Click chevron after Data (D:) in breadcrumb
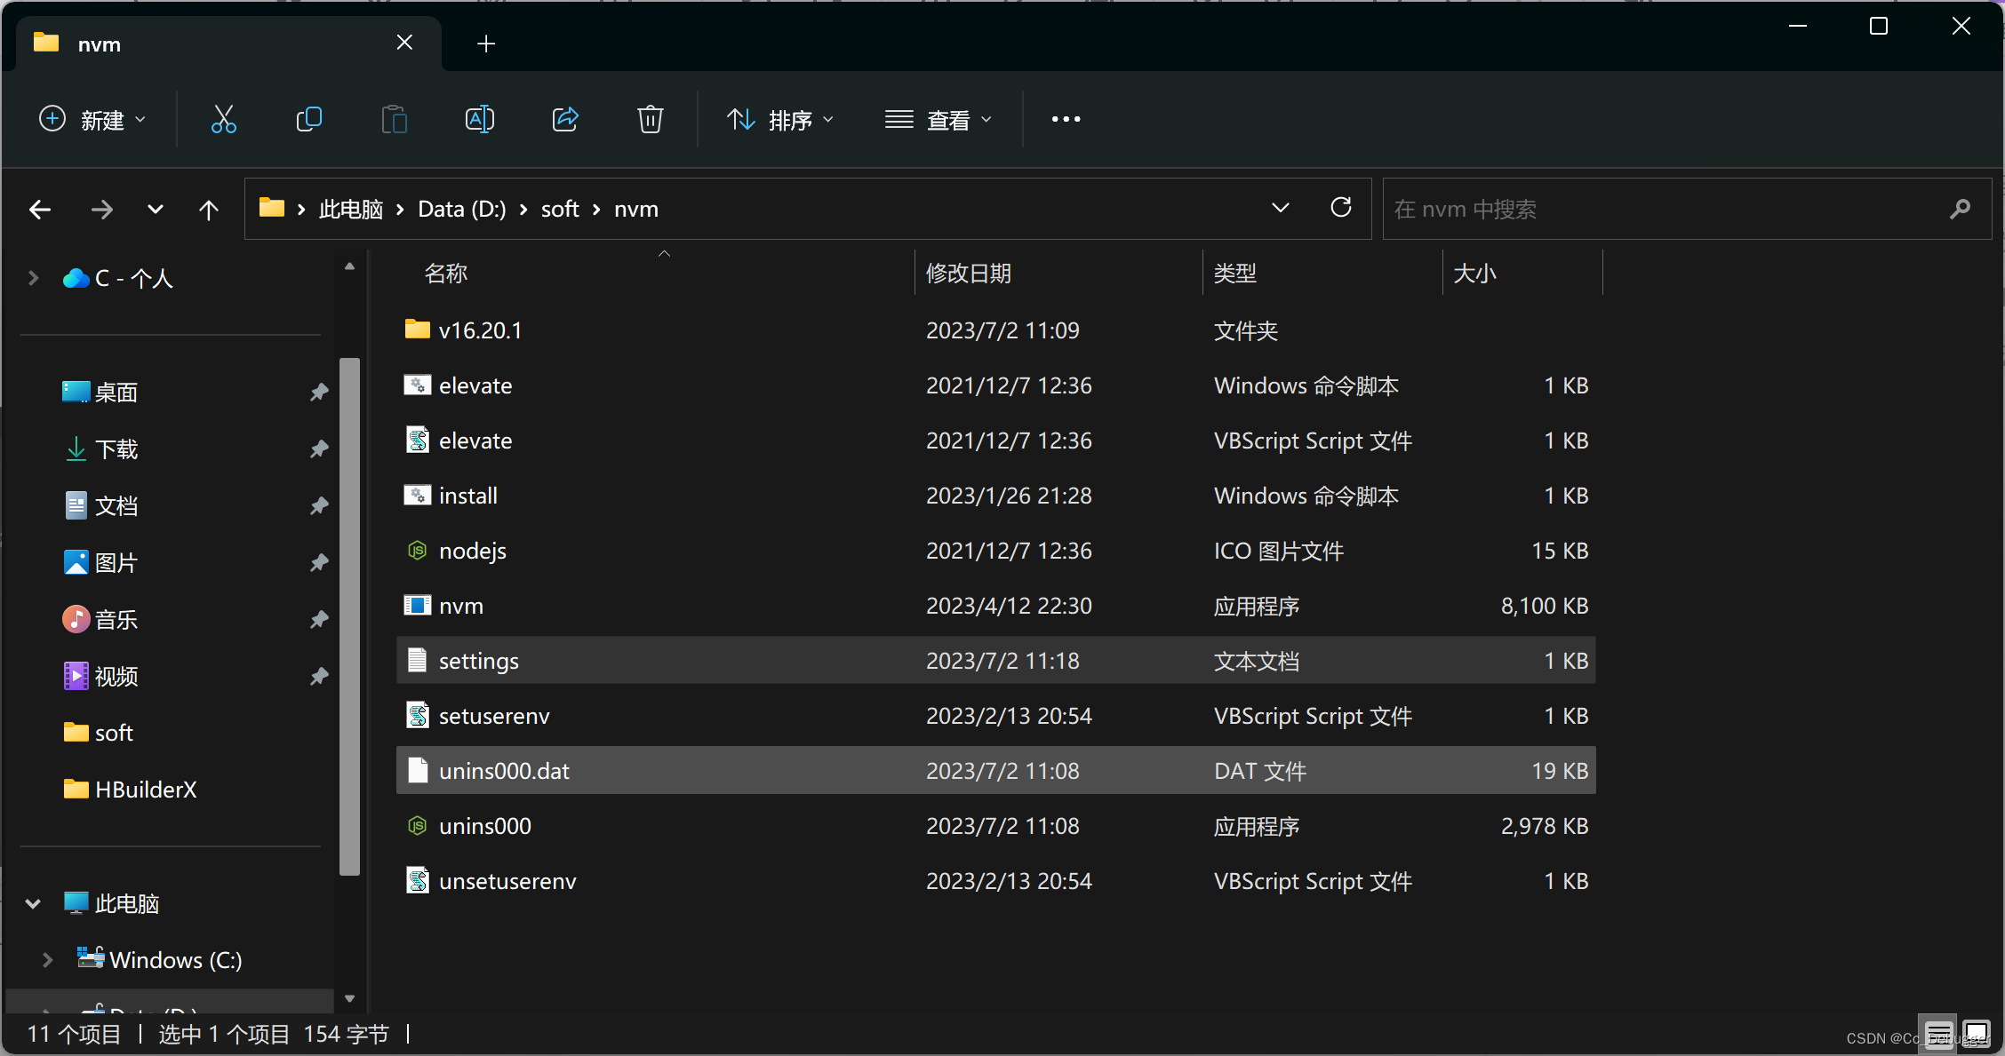 (x=523, y=210)
